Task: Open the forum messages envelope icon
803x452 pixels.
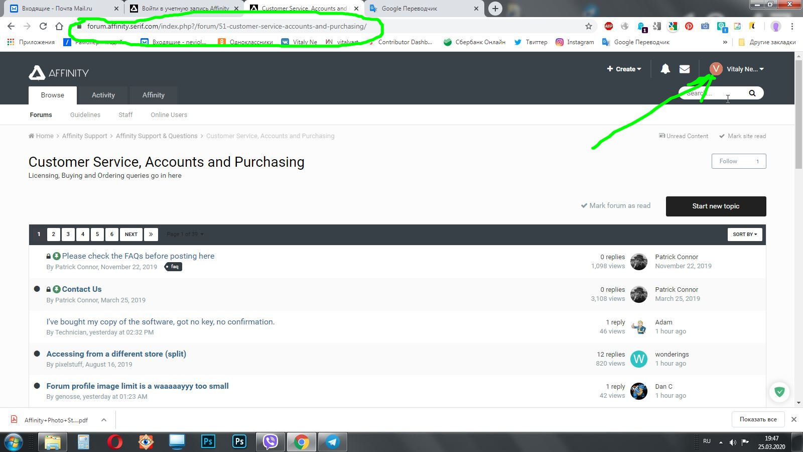Action: (x=685, y=69)
